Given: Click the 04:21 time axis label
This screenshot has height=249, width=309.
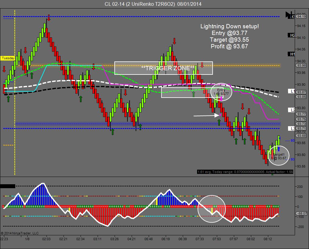Looking at the screenshot, I should [131, 239].
